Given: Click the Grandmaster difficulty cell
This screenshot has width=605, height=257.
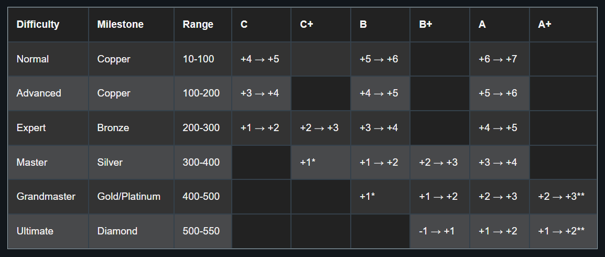Looking at the screenshot, I should click(46, 197).
